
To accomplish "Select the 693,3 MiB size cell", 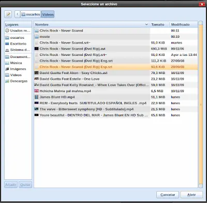I will tap(159, 49).
